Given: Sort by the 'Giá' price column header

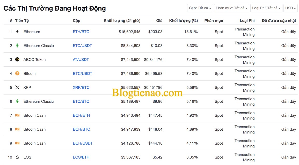Looking at the screenshot, I should coord(159,21).
